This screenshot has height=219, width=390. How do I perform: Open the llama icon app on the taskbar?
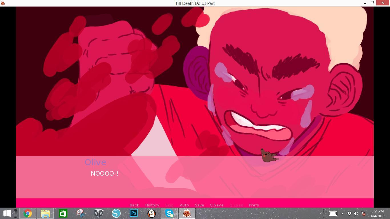point(152,213)
